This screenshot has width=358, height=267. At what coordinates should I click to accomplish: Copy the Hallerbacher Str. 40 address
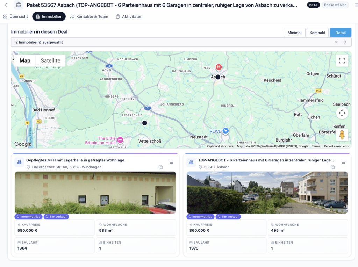click(x=161, y=167)
